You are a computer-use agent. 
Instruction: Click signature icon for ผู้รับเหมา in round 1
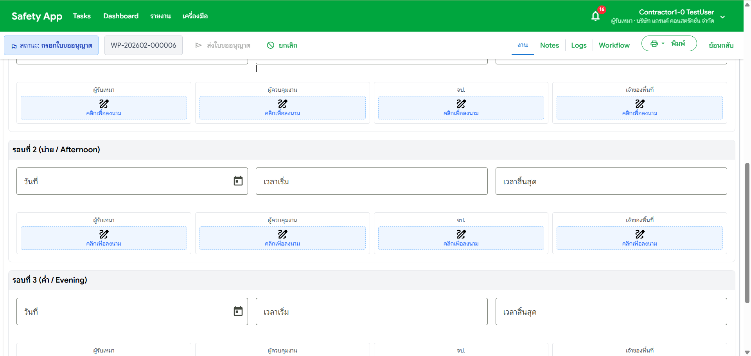tap(104, 104)
